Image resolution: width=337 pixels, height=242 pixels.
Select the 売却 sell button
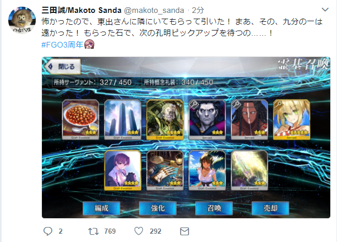click(x=270, y=208)
